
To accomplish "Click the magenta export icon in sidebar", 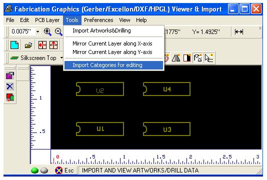I will pyautogui.click(x=10, y=75).
